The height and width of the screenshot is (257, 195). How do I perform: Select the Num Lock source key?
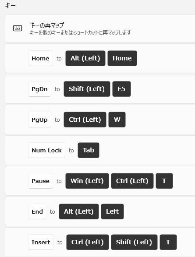[x=46, y=150]
